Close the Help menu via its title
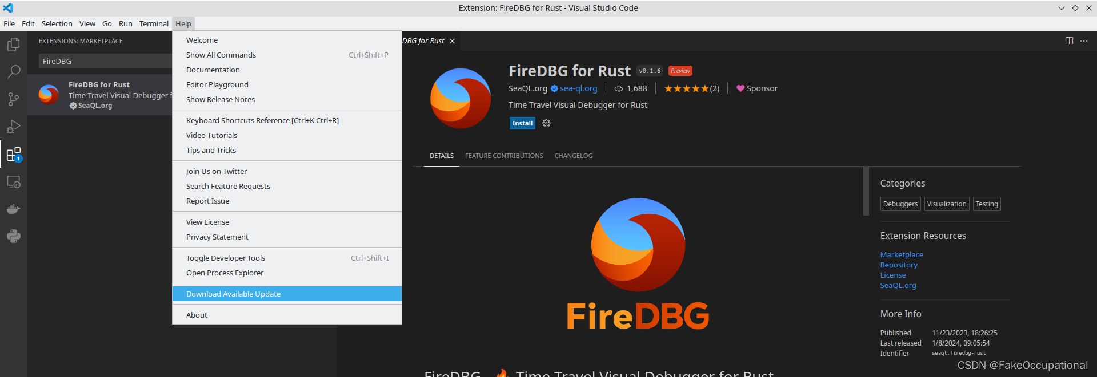Viewport: 1097px width, 377px height. coord(183,23)
